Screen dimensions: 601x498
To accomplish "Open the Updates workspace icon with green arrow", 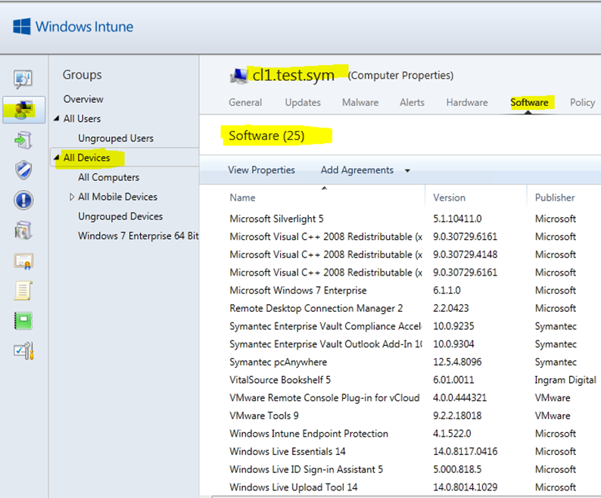I will click(x=23, y=140).
